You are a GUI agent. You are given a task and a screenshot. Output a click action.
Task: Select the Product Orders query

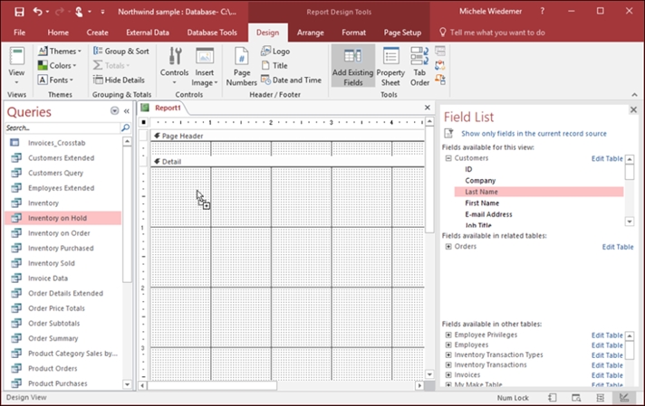63,368
